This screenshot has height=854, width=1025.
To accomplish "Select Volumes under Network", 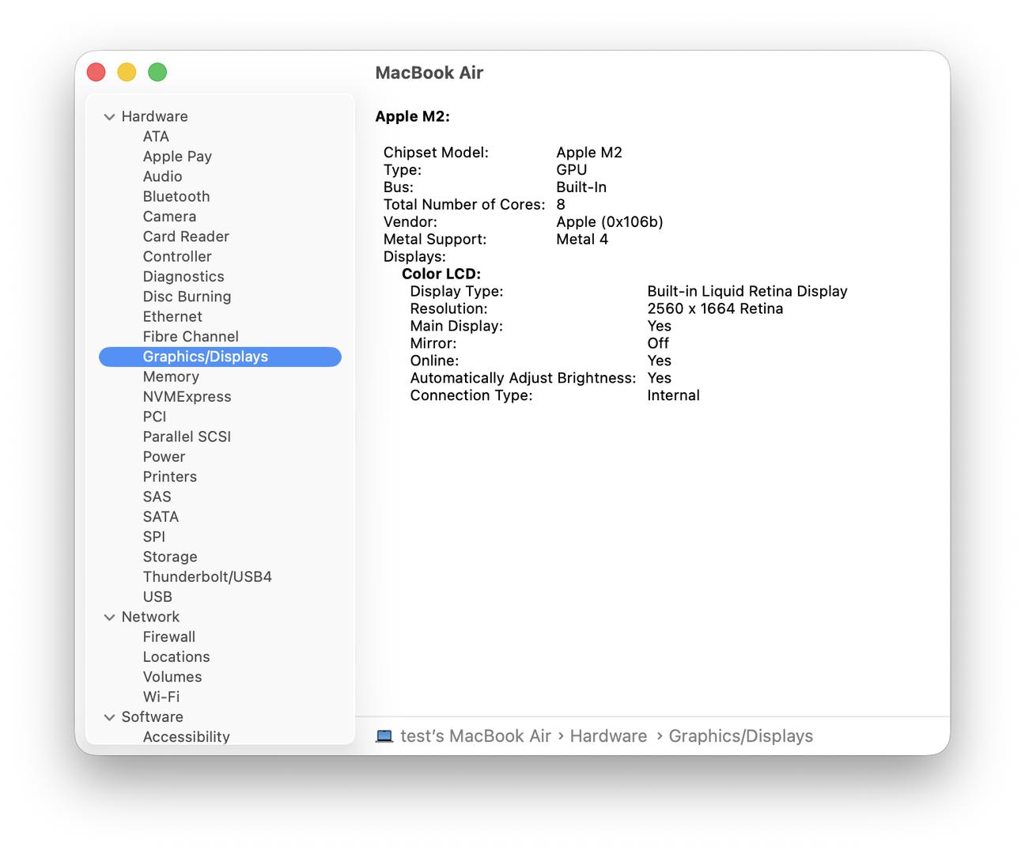I will click(172, 677).
